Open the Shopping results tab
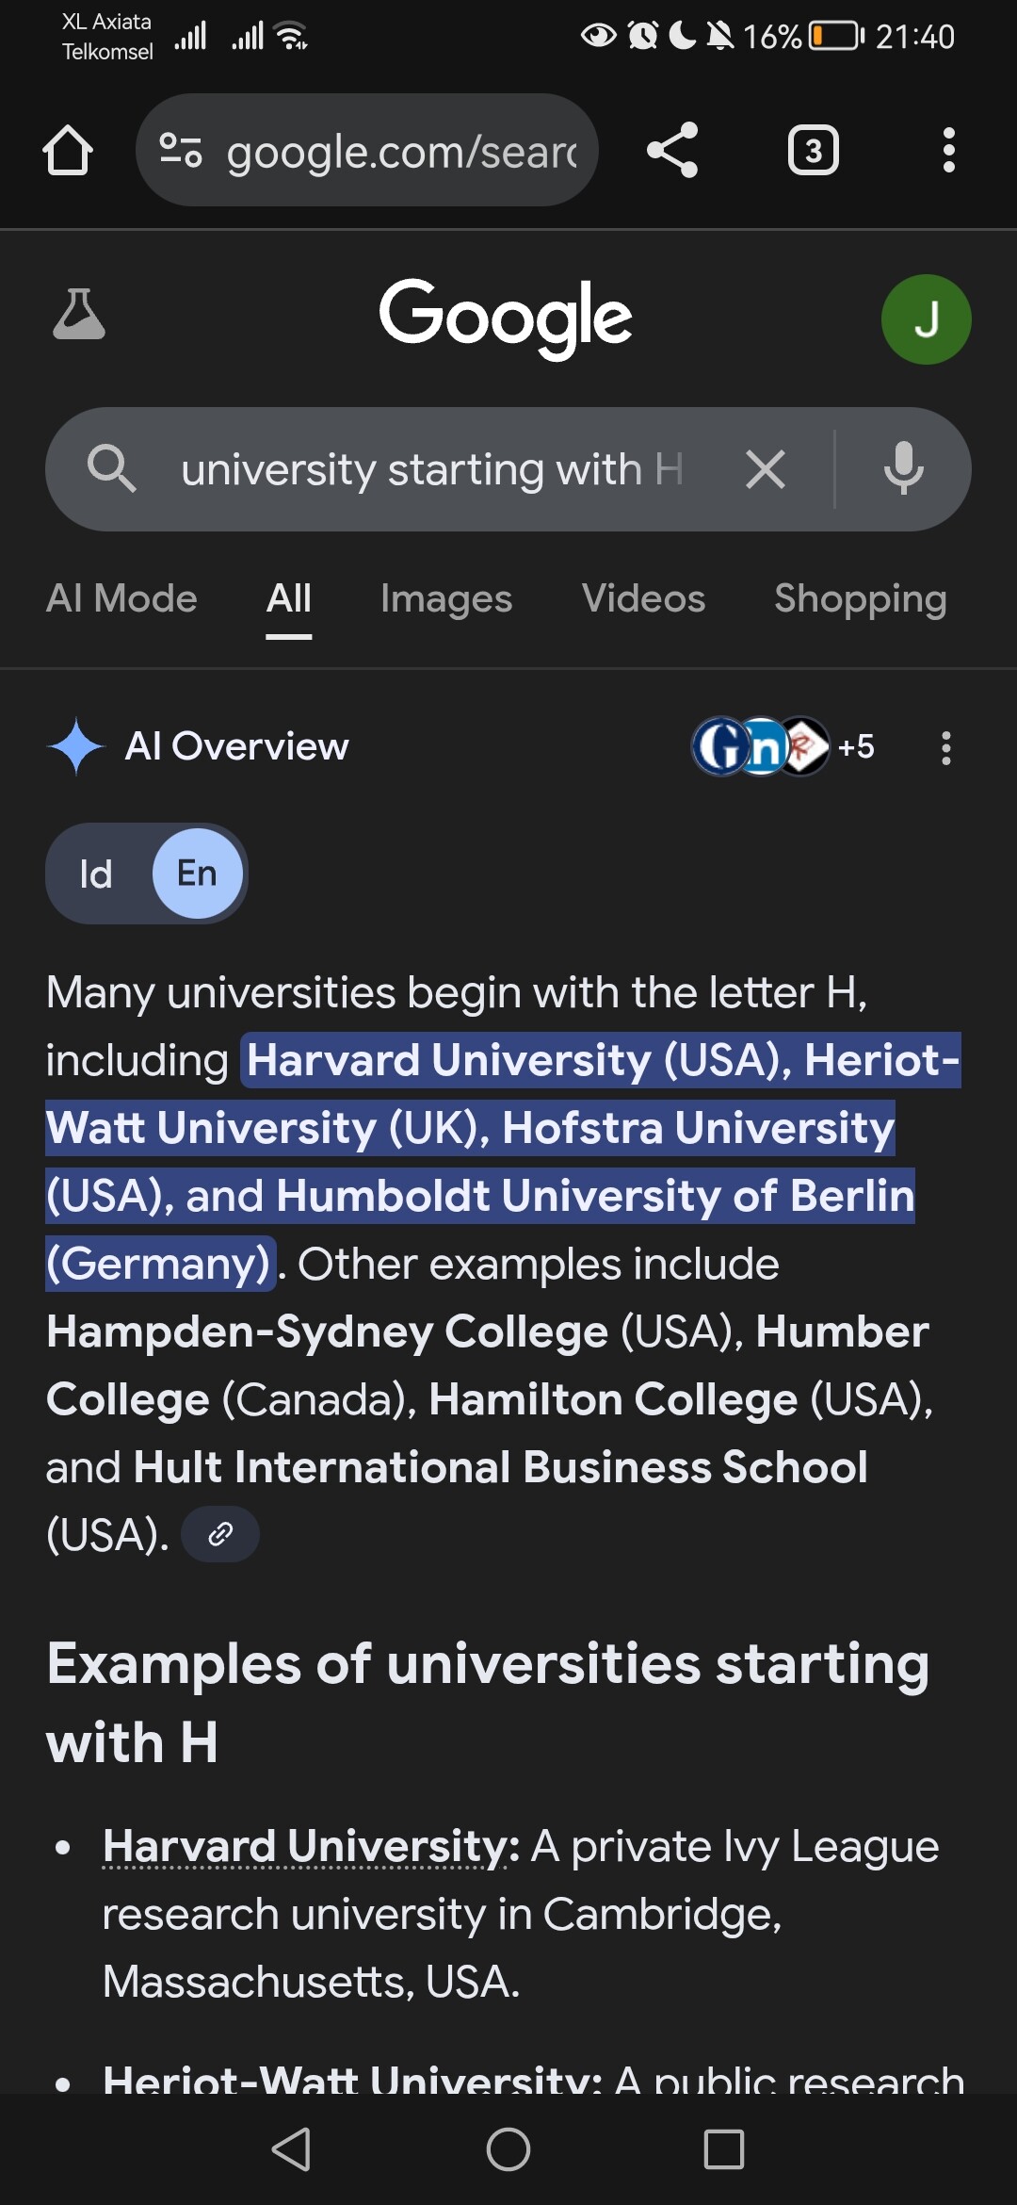Screen dimensions: 1017x2205 coord(860,598)
